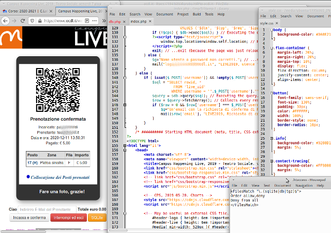Close the style.css editor tab

pyautogui.click(x=277, y=23)
